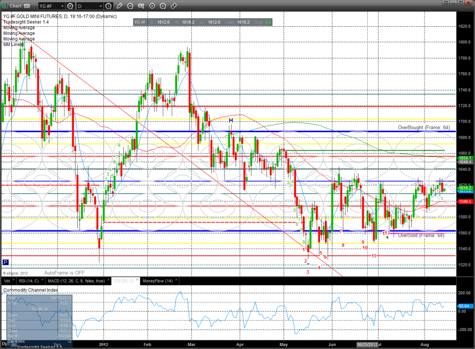Click the symbol settings gear icon
This screenshot has height=349, width=475.
70,6
